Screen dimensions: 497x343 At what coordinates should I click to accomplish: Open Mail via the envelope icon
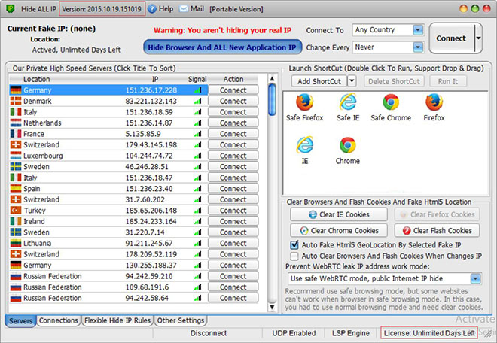184,9
